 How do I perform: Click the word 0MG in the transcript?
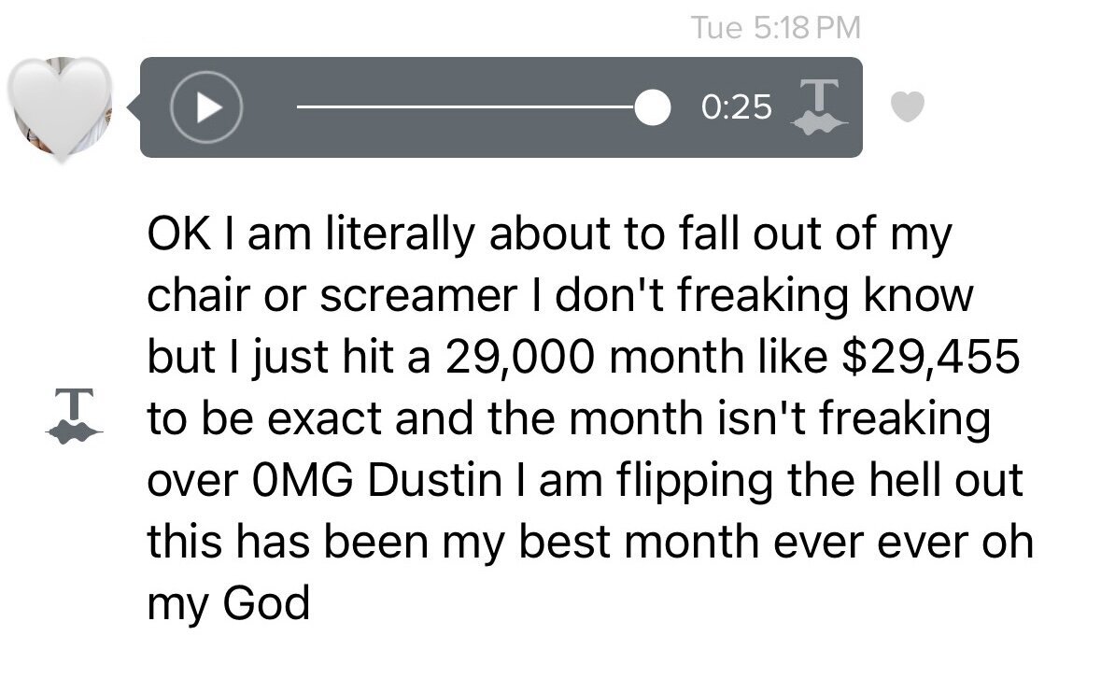(x=302, y=481)
